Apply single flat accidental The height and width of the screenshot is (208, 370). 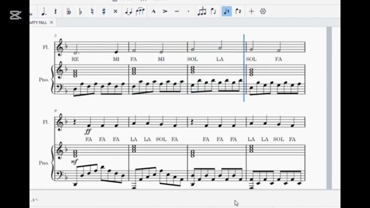(80, 12)
